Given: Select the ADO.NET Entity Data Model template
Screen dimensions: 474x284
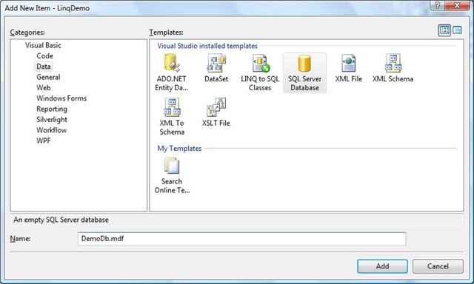Looking at the screenshot, I should (x=171, y=72).
